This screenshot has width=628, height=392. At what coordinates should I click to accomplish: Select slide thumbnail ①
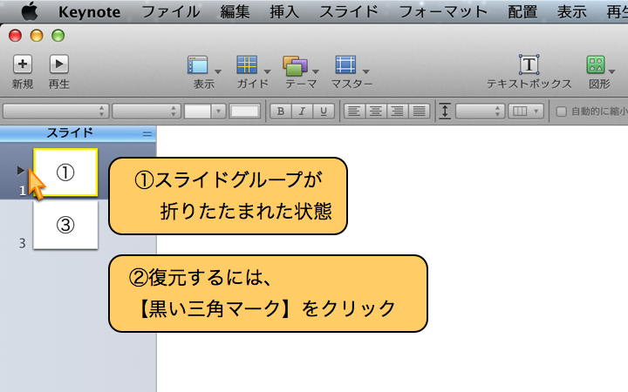[x=65, y=172]
